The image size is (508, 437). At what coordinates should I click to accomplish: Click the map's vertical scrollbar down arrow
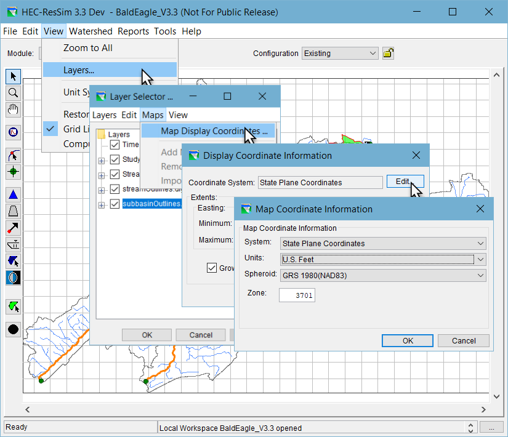coord(496,396)
